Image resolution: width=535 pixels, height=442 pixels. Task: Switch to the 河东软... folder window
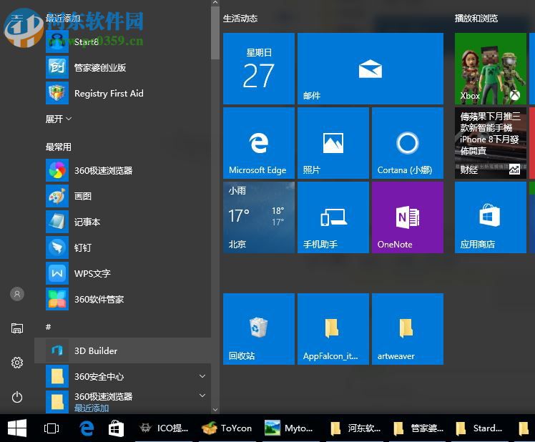(355, 428)
